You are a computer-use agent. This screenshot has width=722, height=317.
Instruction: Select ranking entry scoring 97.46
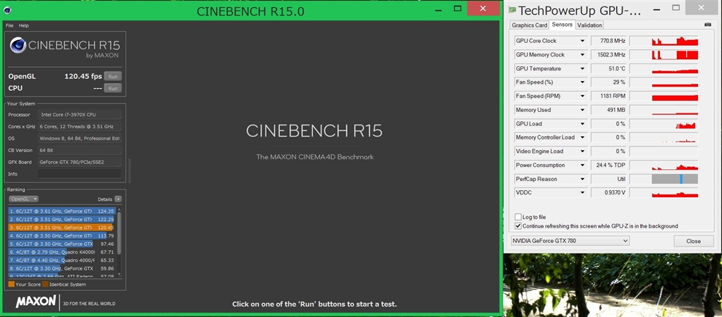coord(62,244)
